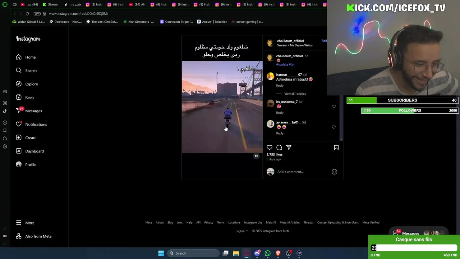Screen dimensions: 460x259
Task: Open the floating Messages panel
Action: (x=418, y=233)
